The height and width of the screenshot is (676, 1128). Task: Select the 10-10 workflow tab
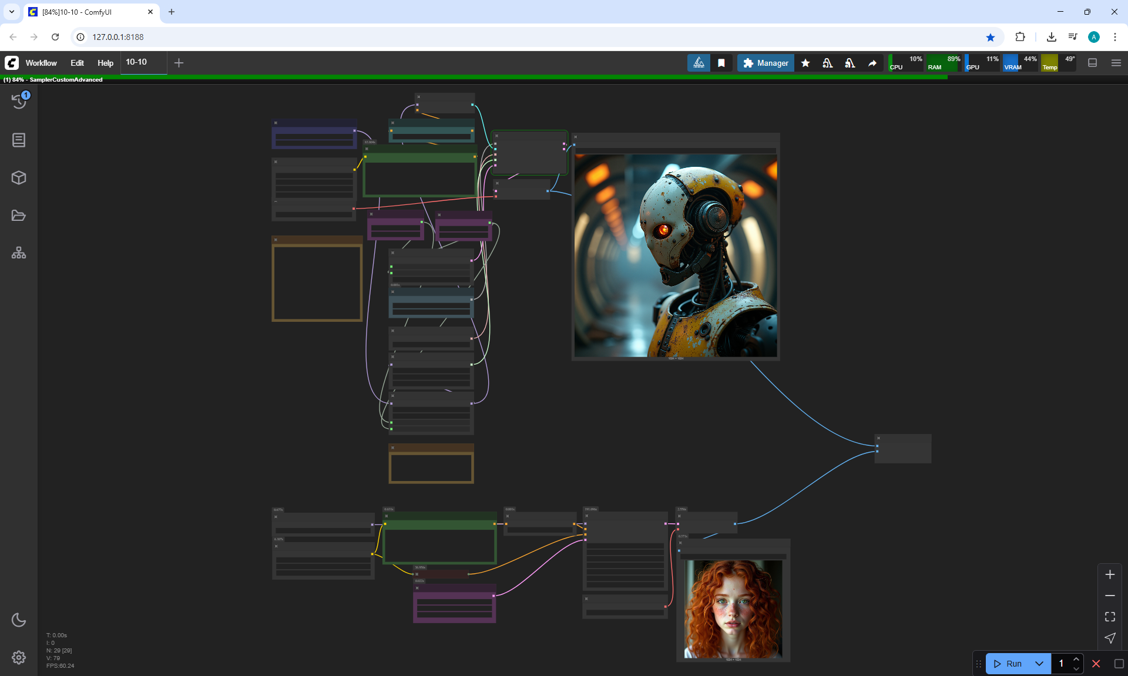tap(136, 62)
